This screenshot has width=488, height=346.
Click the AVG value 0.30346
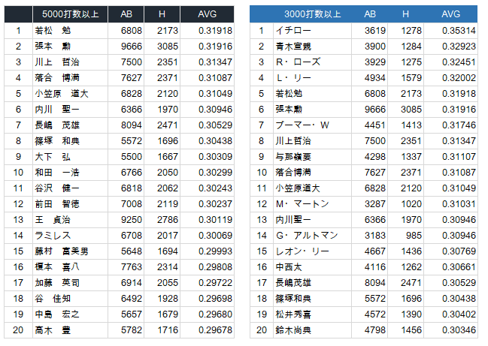[x=459, y=330]
